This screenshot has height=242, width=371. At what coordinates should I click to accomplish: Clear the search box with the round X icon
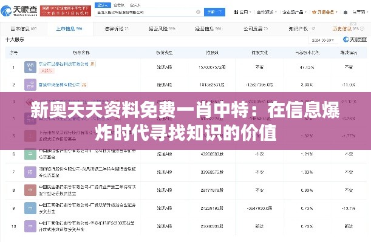point(199,11)
